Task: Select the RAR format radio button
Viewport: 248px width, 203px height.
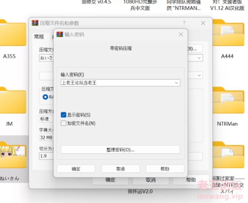Action: coord(45,97)
